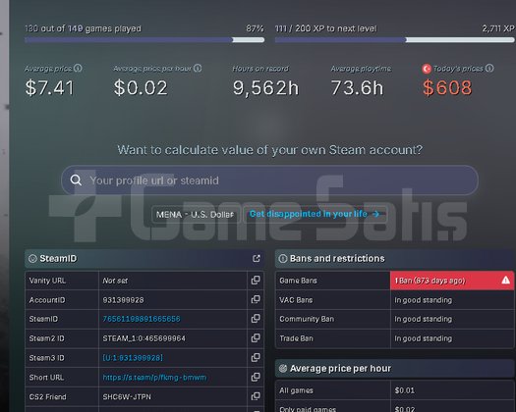Viewport: 516px width, 412px height.
Task: Copy the Steam2 ID value
Action: (256, 338)
